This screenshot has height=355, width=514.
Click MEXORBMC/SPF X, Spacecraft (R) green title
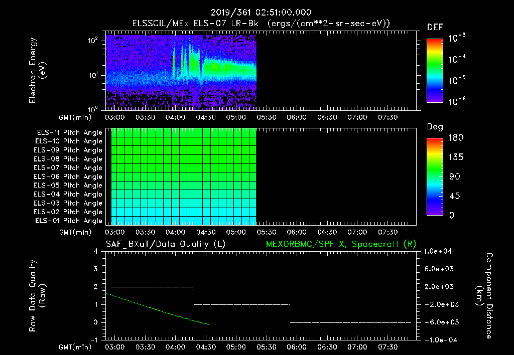tap(341, 244)
